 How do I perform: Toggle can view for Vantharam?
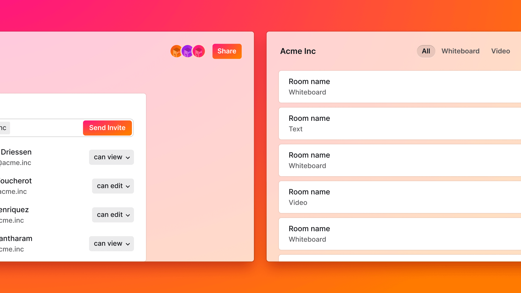tap(112, 243)
